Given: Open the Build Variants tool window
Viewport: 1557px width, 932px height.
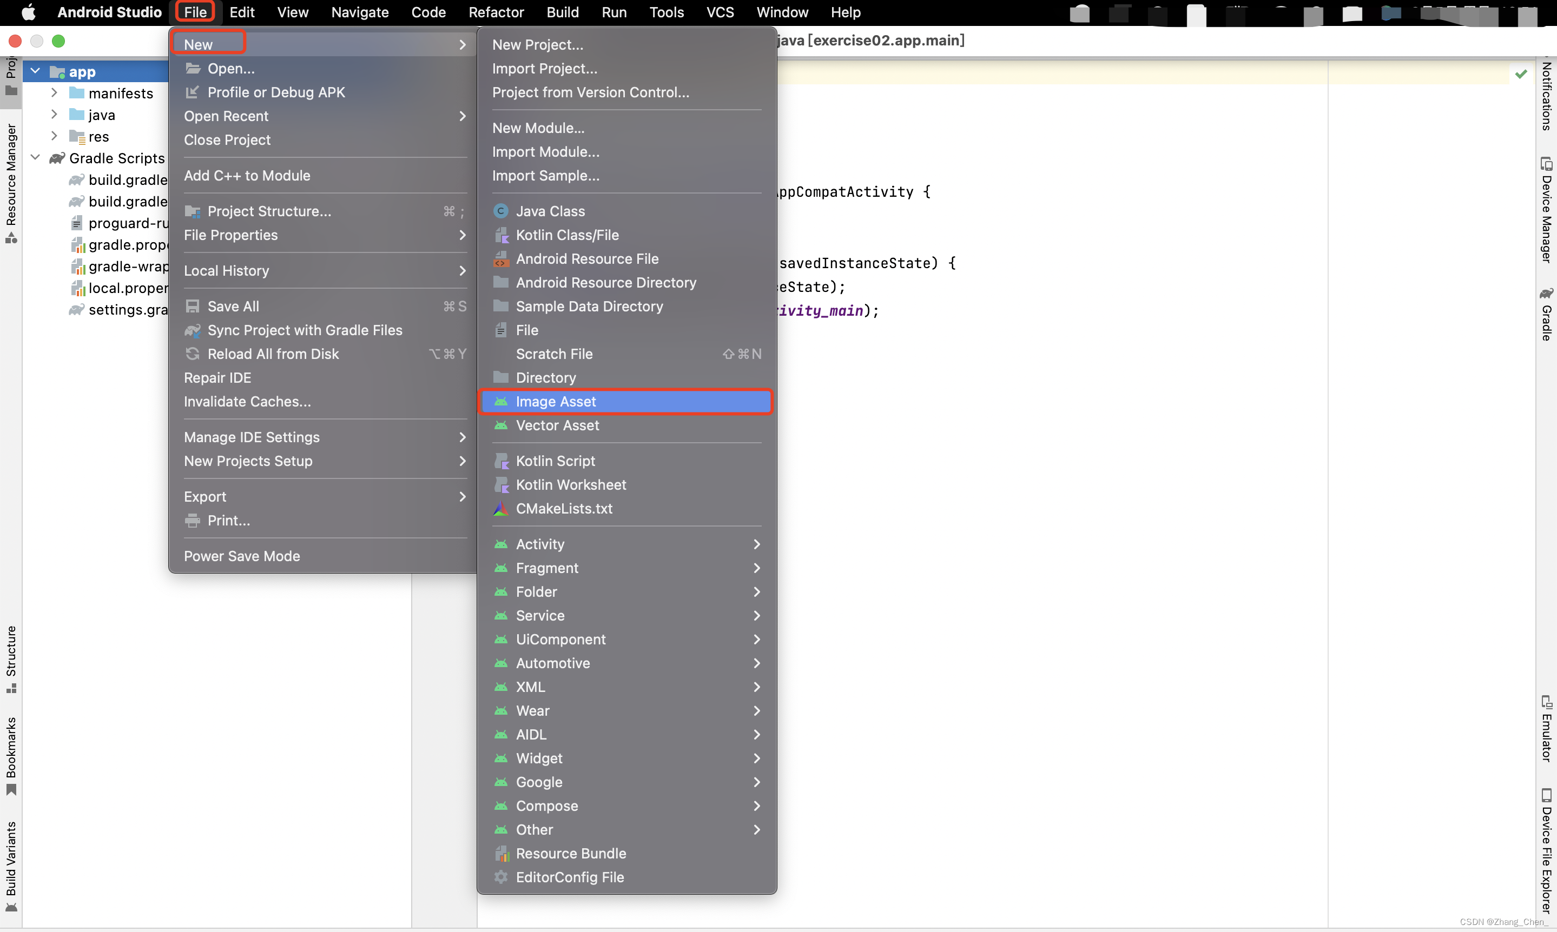Looking at the screenshot, I should click(11, 867).
